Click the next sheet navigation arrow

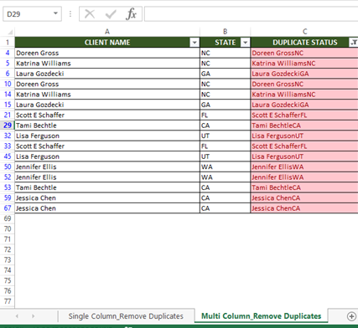click(x=33, y=316)
